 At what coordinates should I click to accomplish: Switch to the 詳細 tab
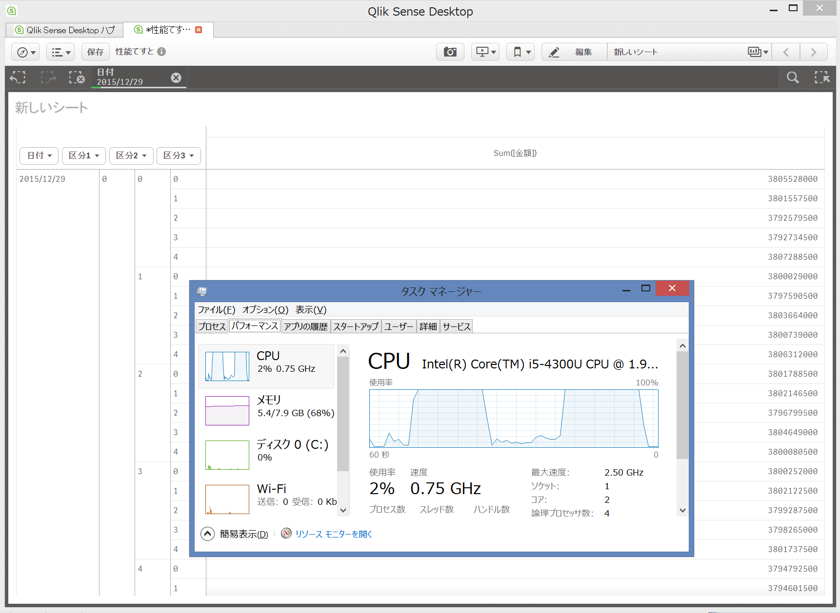(x=428, y=326)
